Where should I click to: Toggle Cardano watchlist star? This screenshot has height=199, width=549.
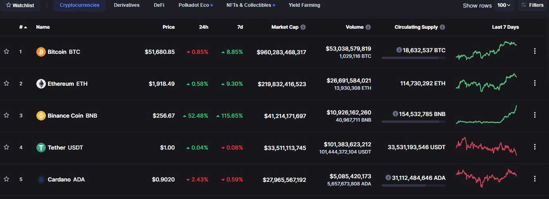[x=6, y=179]
